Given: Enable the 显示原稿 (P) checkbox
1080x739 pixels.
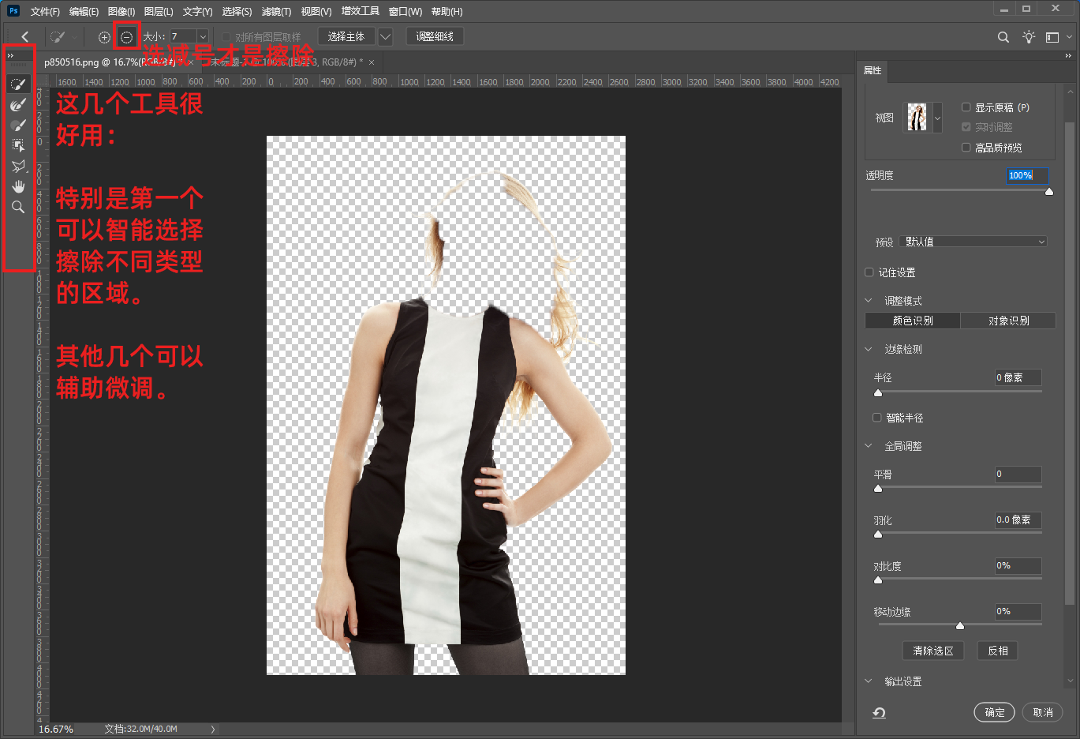Looking at the screenshot, I should tap(966, 107).
